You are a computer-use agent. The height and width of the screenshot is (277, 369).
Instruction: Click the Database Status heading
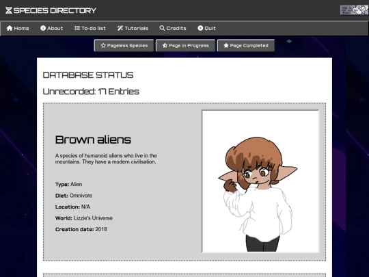(x=88, y=75)
